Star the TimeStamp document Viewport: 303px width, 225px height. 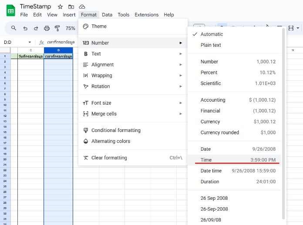[x=60, y=7]
